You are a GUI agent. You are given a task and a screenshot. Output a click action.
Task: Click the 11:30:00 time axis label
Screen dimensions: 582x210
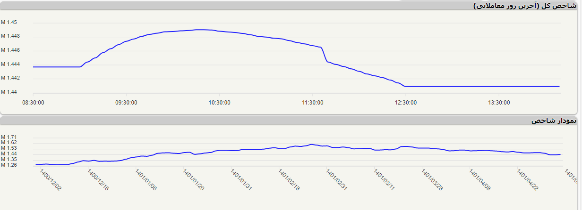coord(312,103)
